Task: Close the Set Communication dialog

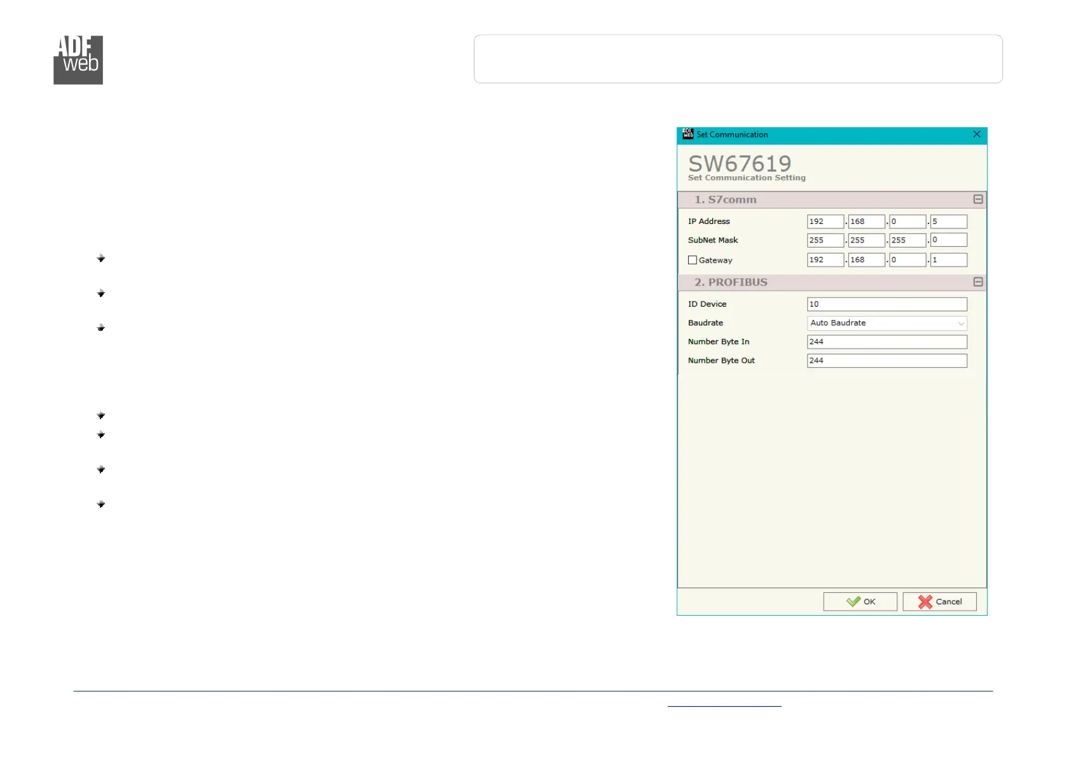Action: 977,134
